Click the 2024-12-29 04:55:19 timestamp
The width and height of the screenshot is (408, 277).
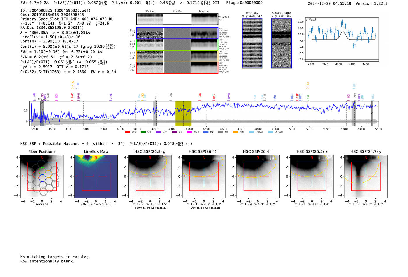pyautogui.click(x=329, y=3)
